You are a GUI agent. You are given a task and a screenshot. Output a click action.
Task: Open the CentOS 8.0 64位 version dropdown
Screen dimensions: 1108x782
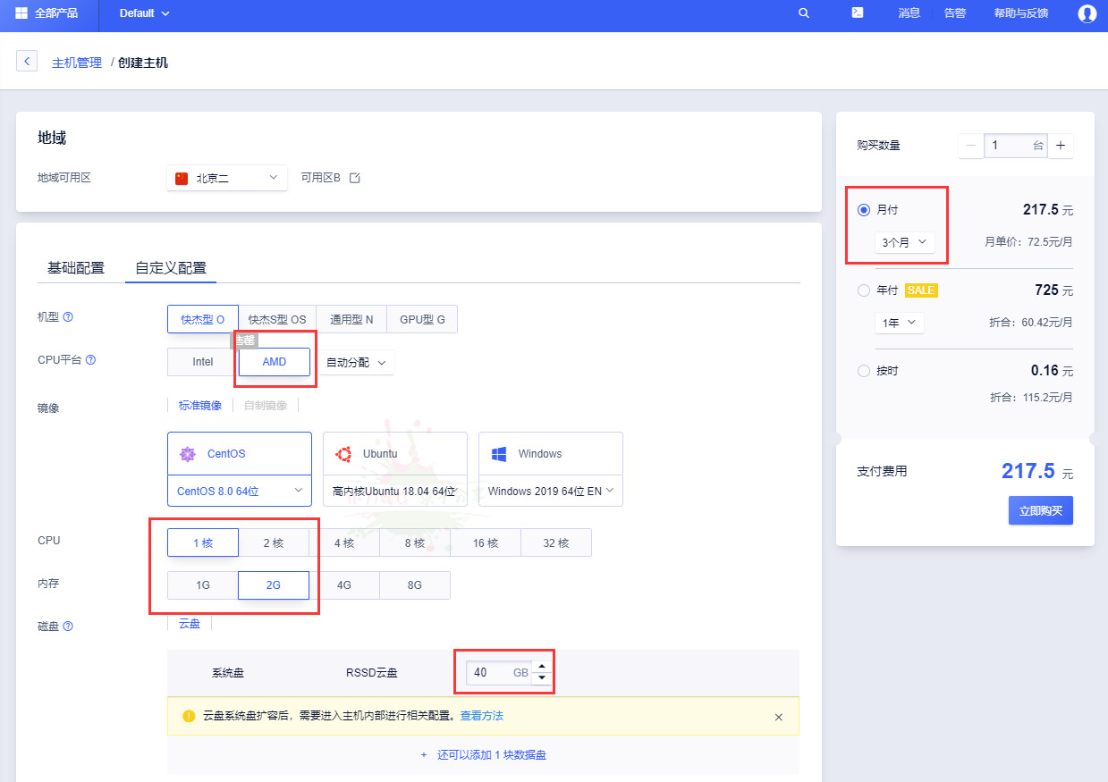point(240,491)
